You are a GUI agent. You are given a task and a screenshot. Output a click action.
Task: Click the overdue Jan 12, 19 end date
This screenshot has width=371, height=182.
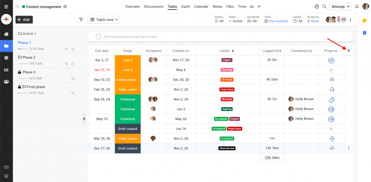tap(102, 70)
